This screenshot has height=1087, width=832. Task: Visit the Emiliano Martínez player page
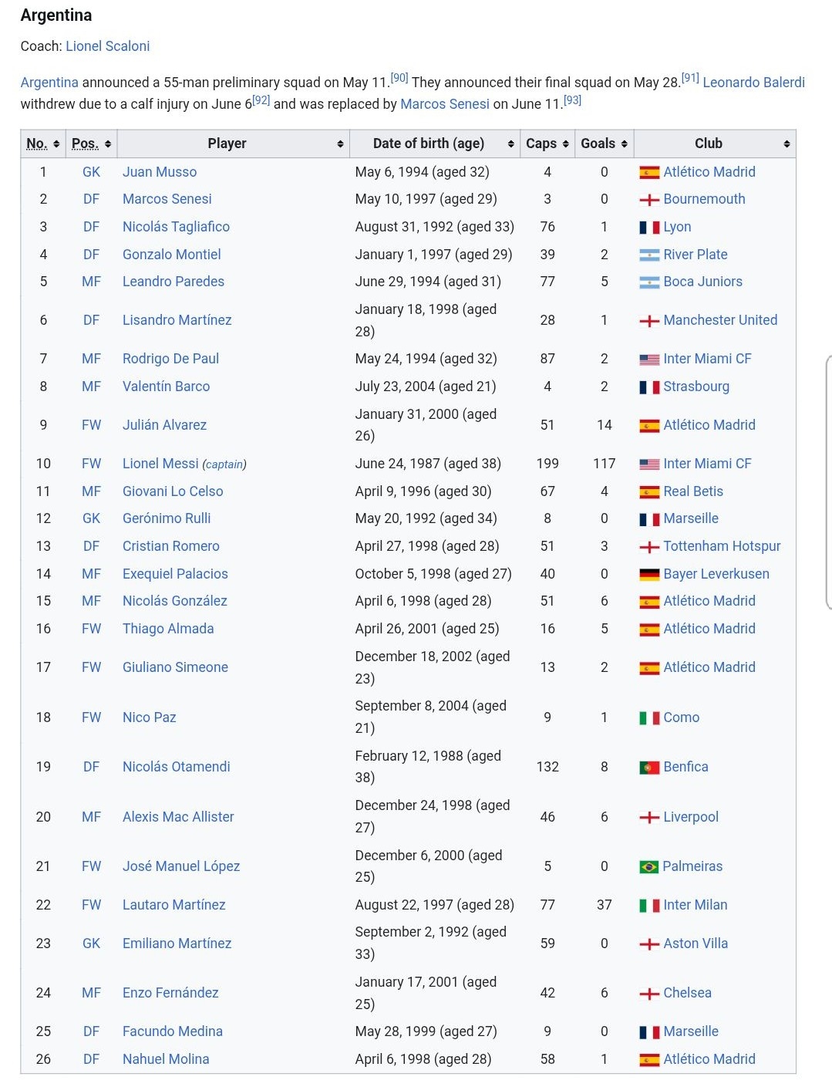point(177,944)
